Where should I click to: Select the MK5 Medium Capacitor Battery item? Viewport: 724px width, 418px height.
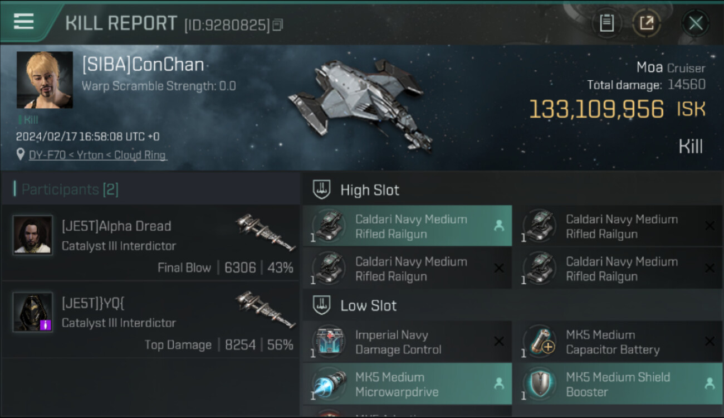[617, 342]
